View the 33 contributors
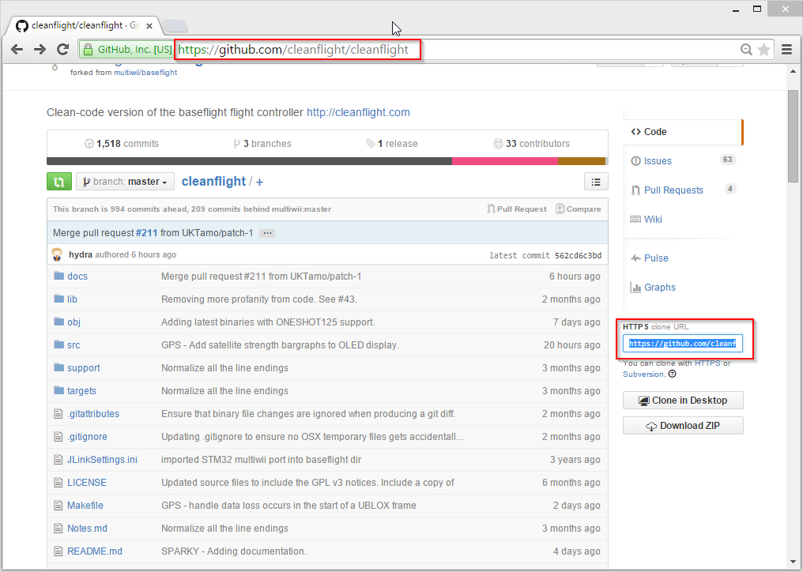This screenshot has width=803, height=572. (x=532, y=144)
